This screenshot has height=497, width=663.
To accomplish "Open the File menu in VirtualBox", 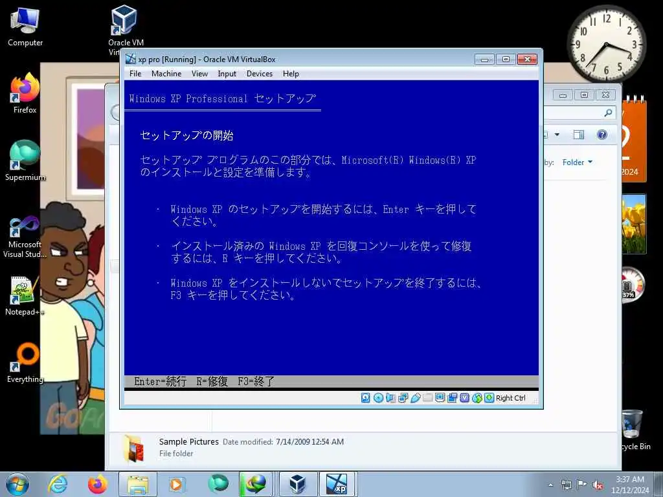I will coord(135,74).
